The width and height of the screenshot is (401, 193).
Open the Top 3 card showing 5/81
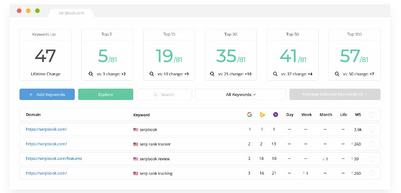pyautogui.click(x=107, y=55)
